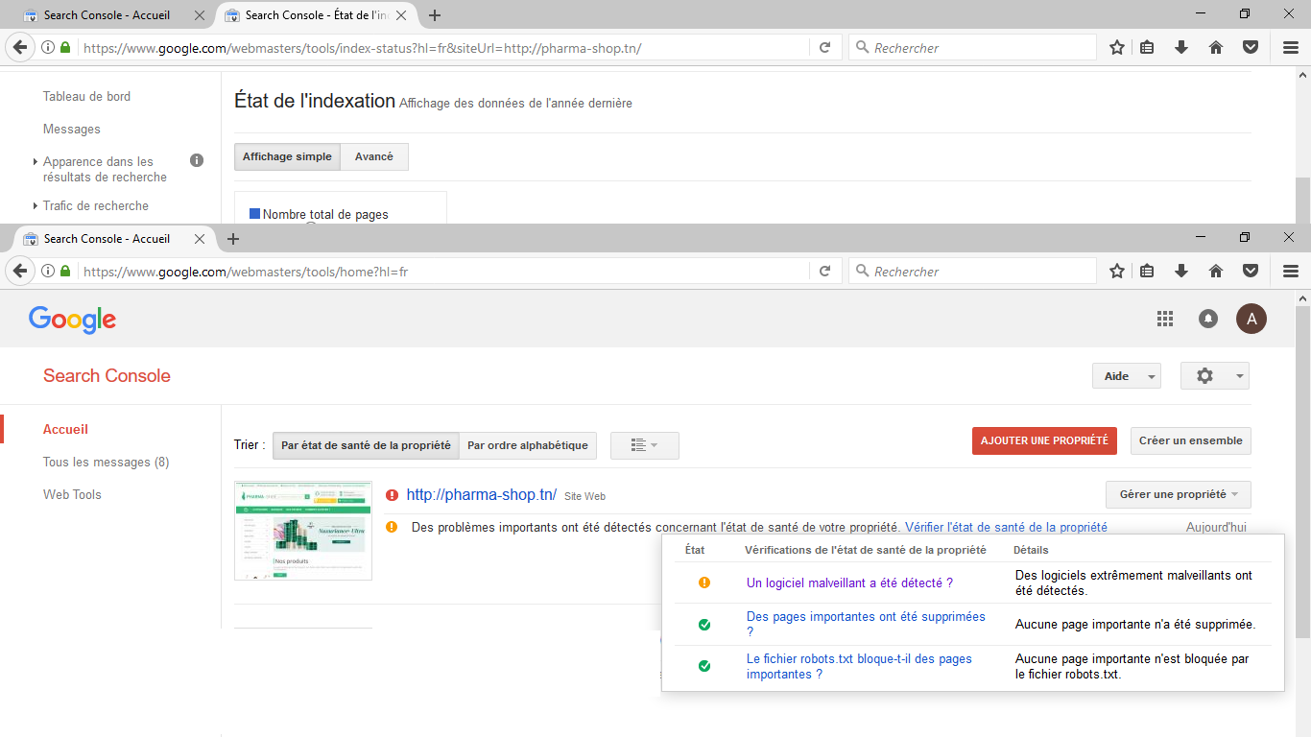Reload the page in the front Firefox window

pos(824,272)
